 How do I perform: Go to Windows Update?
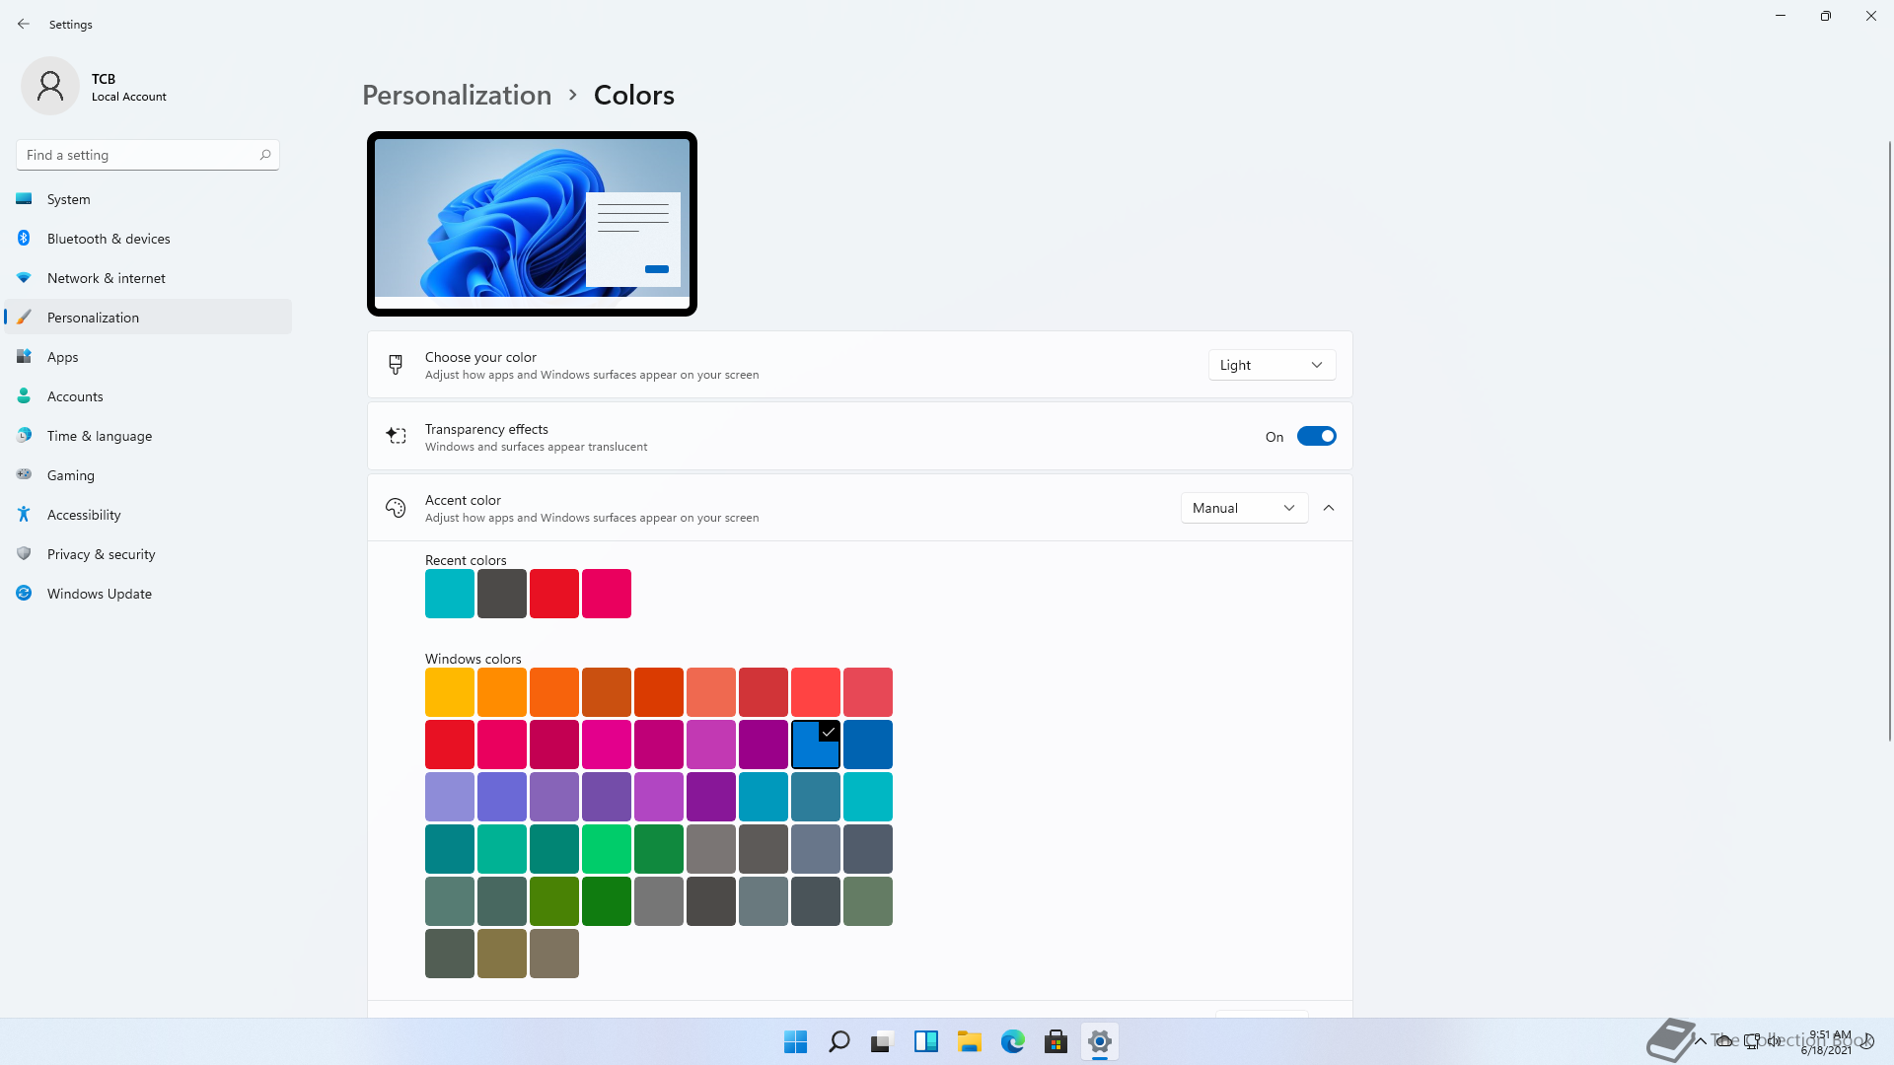pos(148,594)
